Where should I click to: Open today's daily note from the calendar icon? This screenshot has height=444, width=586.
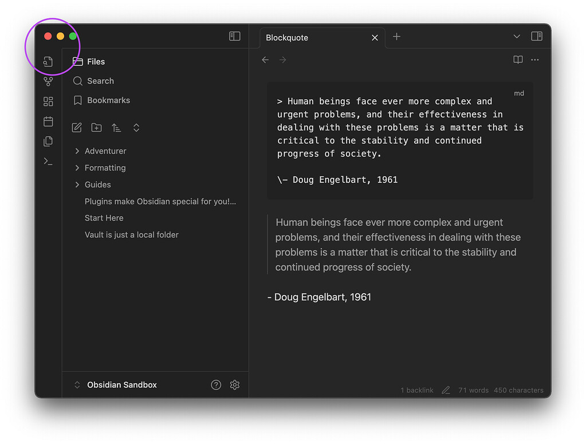[x=48, y=121]
